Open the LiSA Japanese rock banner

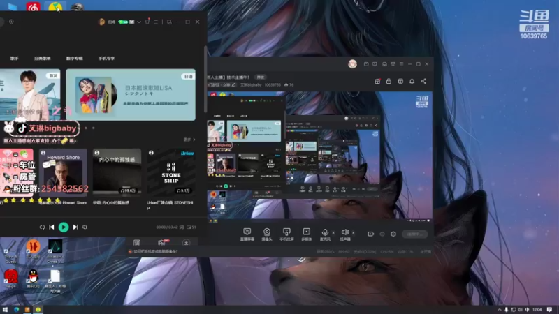point(131,95)
